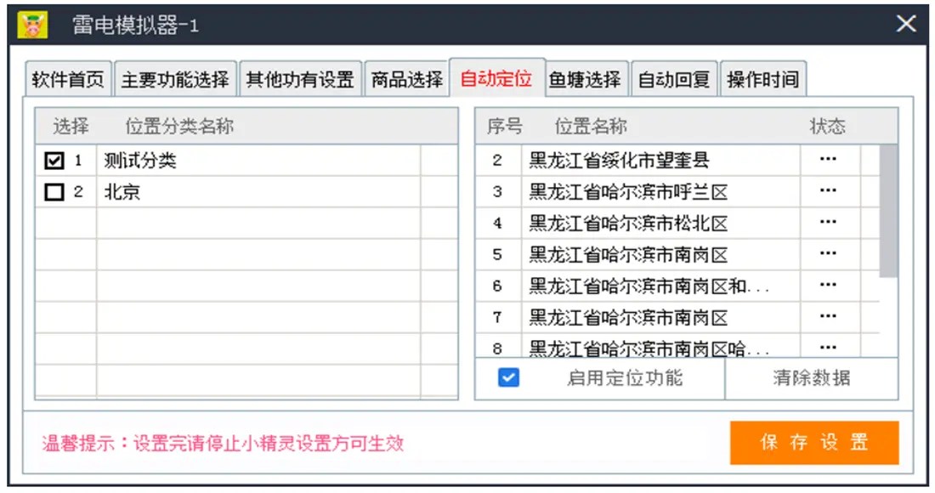The image size is (935, 493).
Task: Toggle the 启用定位功能 checkbox
Action: (x=508, y=377)
